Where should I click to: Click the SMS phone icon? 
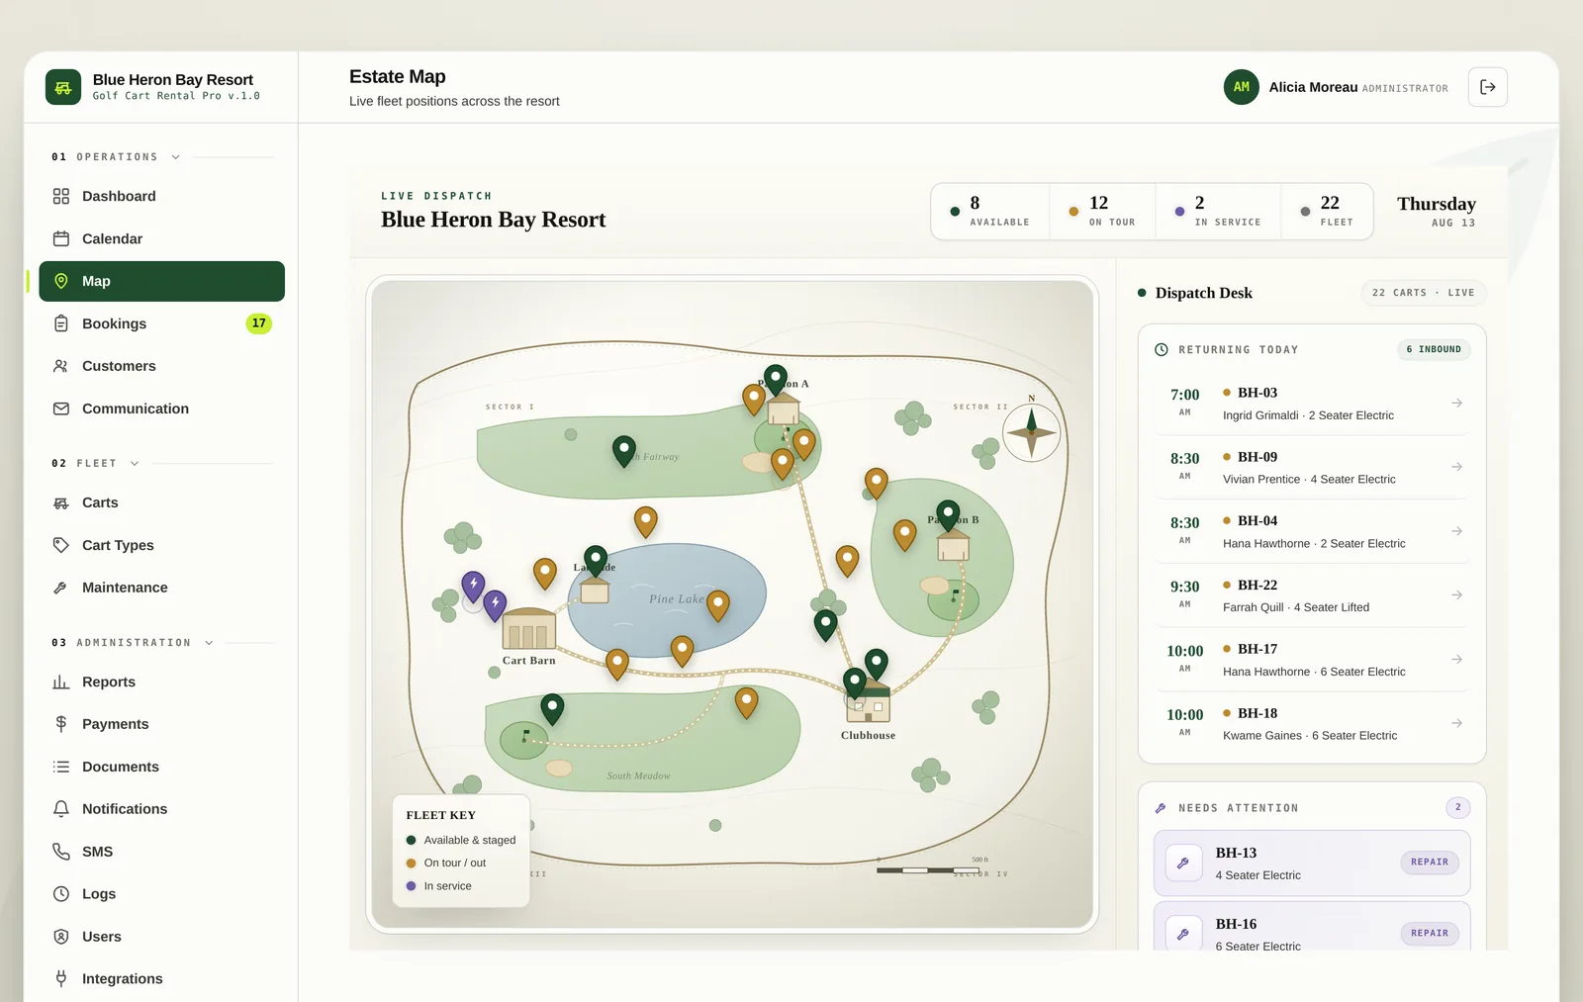61,852
